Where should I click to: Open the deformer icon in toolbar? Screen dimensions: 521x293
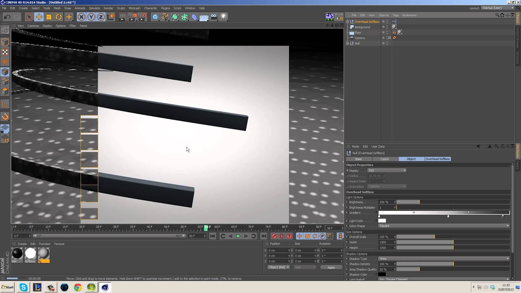click(194, 17)
